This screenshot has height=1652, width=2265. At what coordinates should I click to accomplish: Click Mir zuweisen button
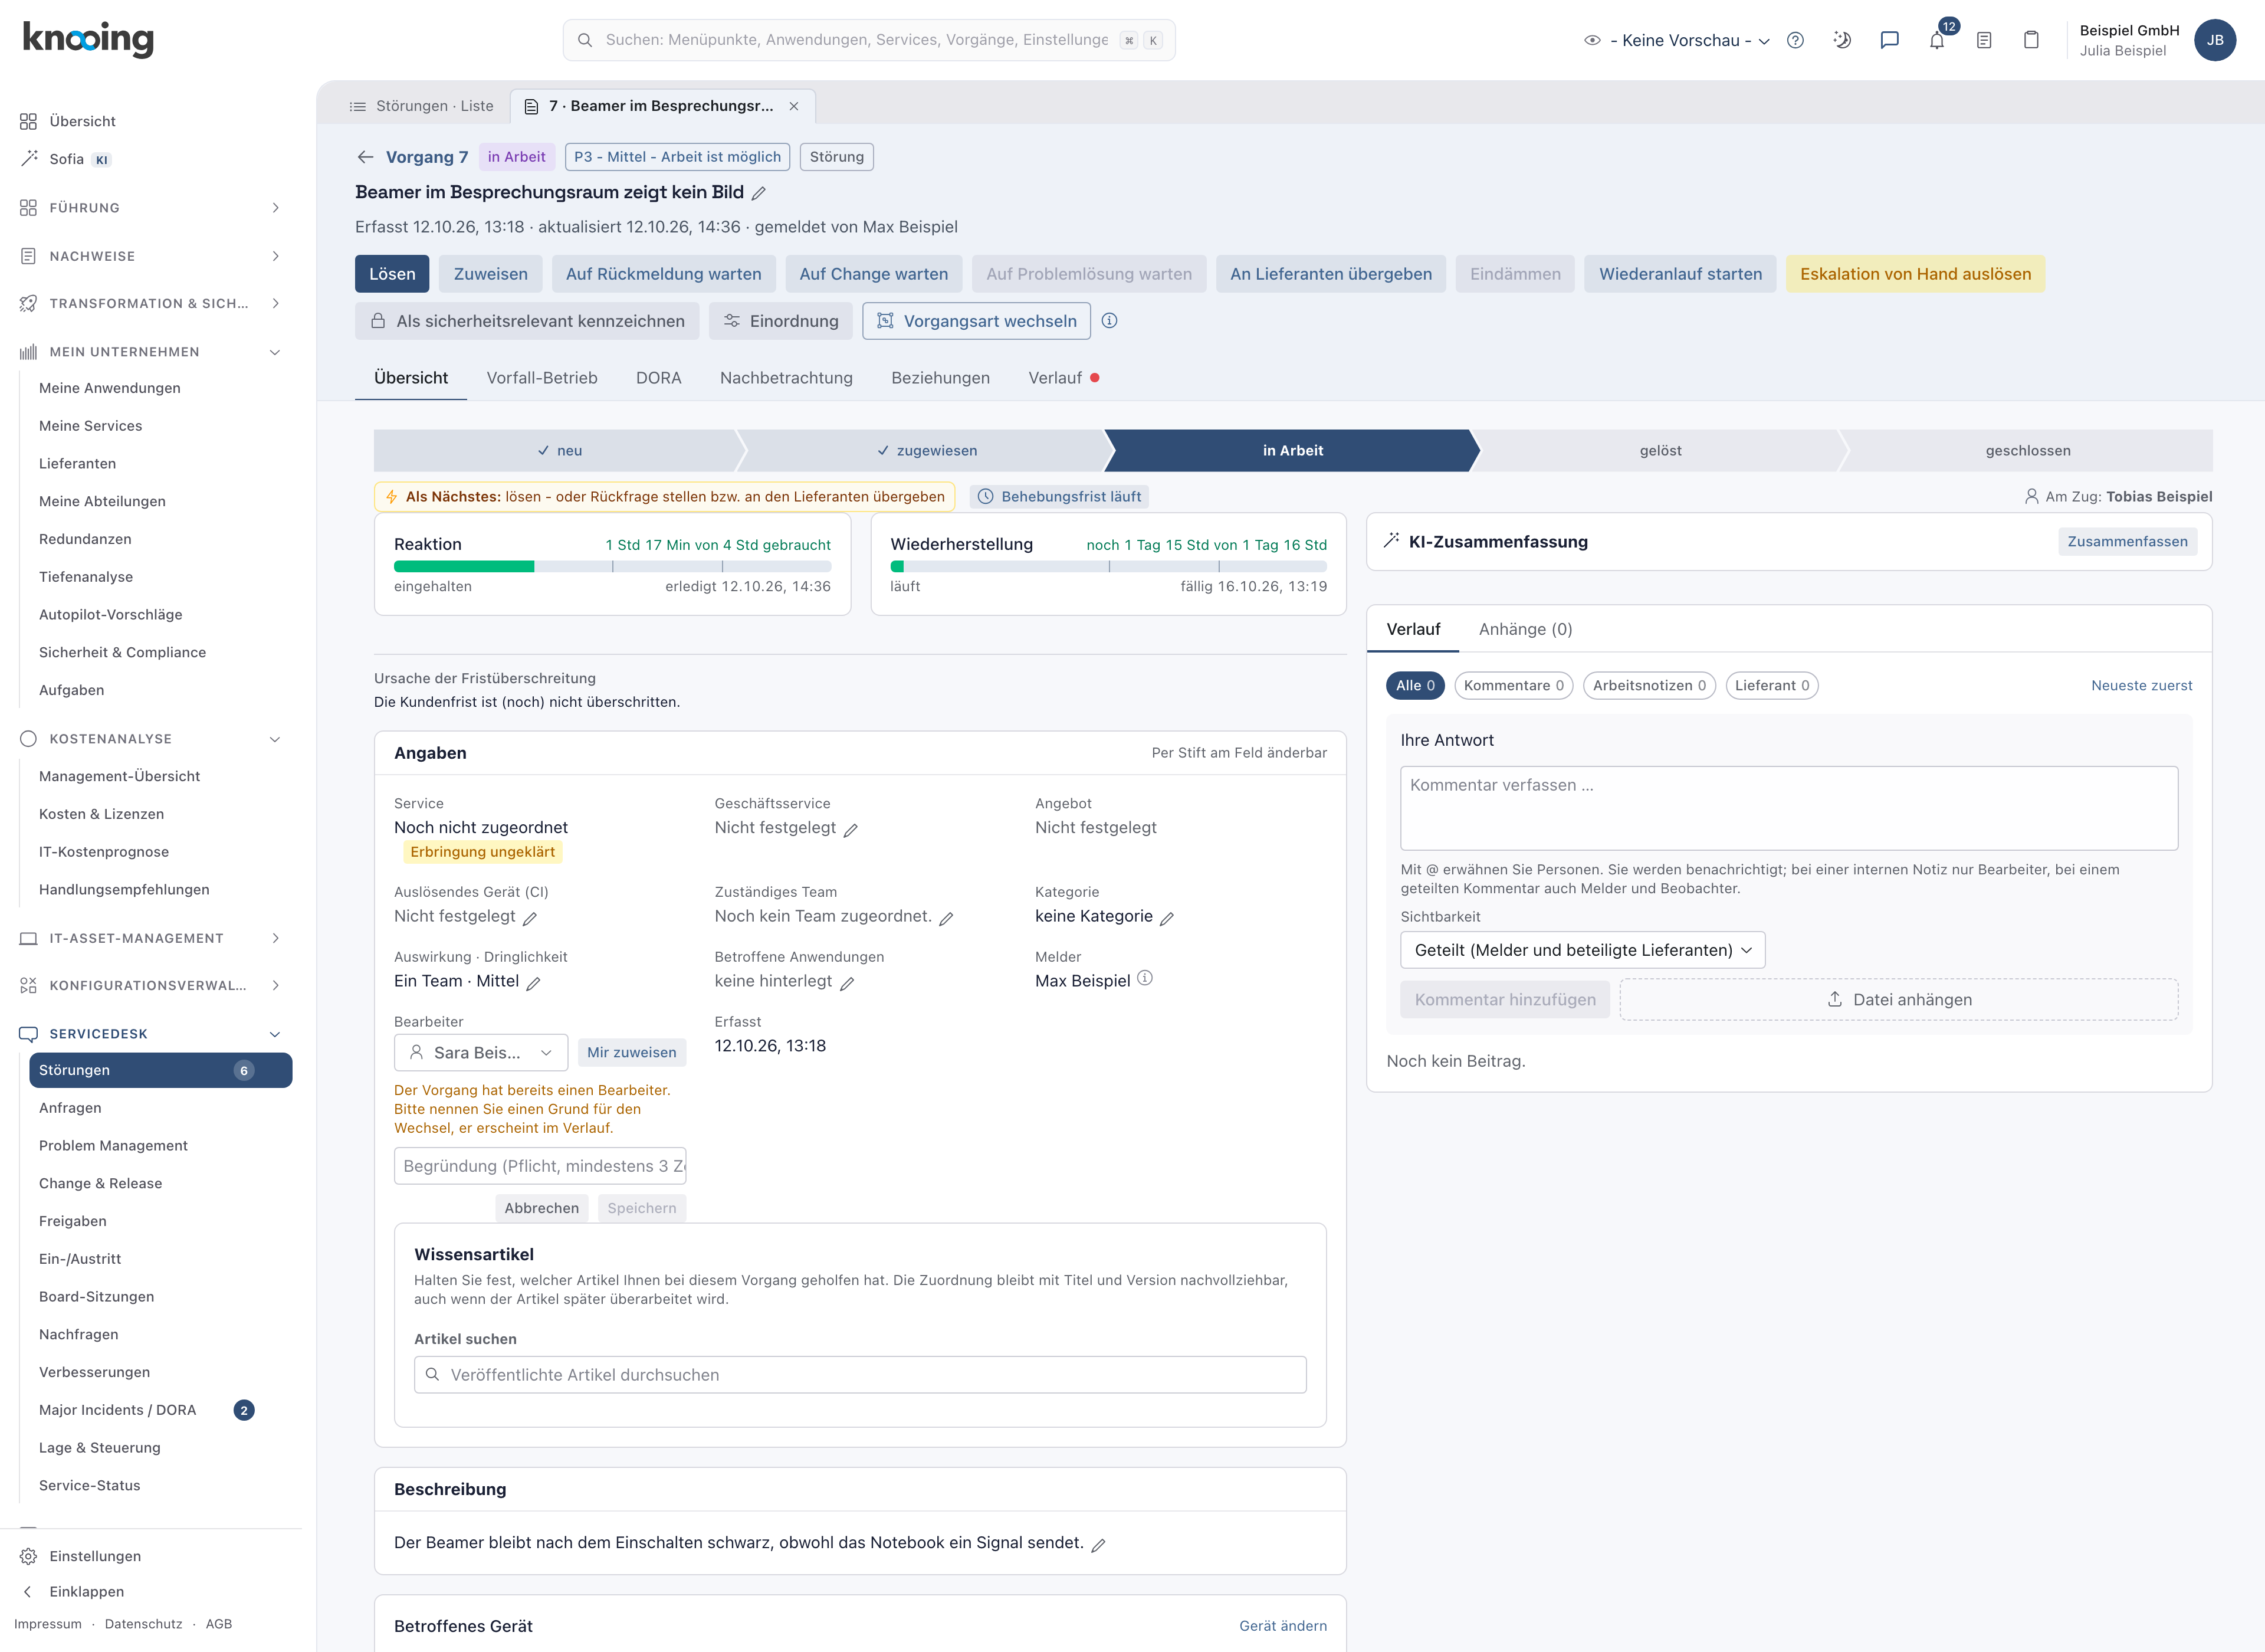(x=632, y=1052)
